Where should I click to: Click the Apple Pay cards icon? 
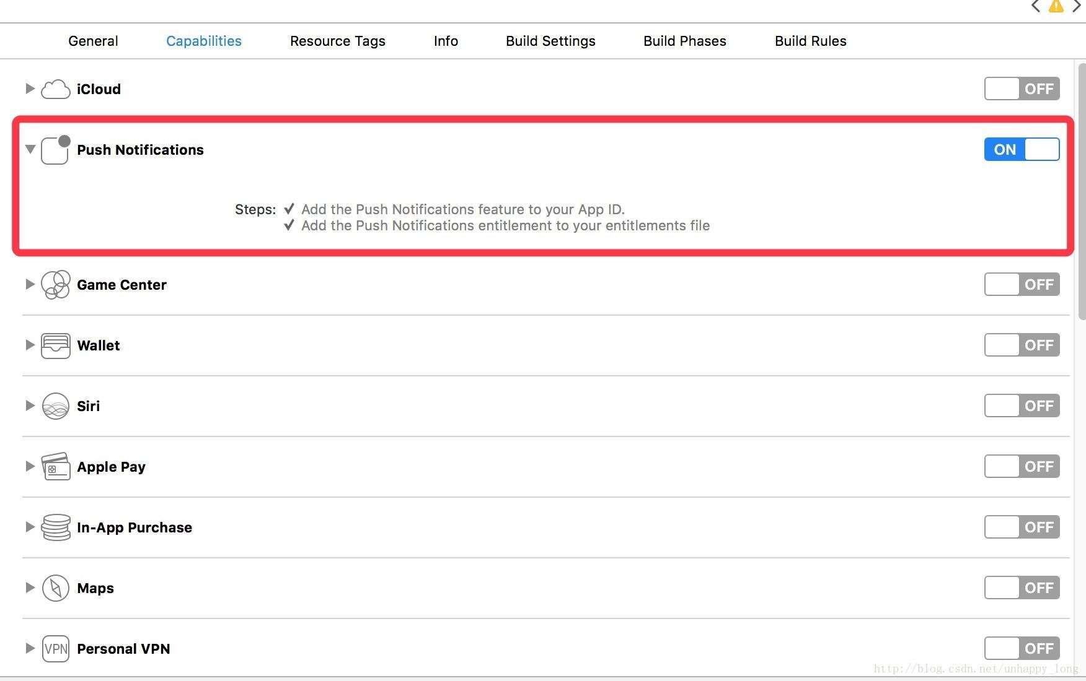pyautogui.click(x=55, y=467)
